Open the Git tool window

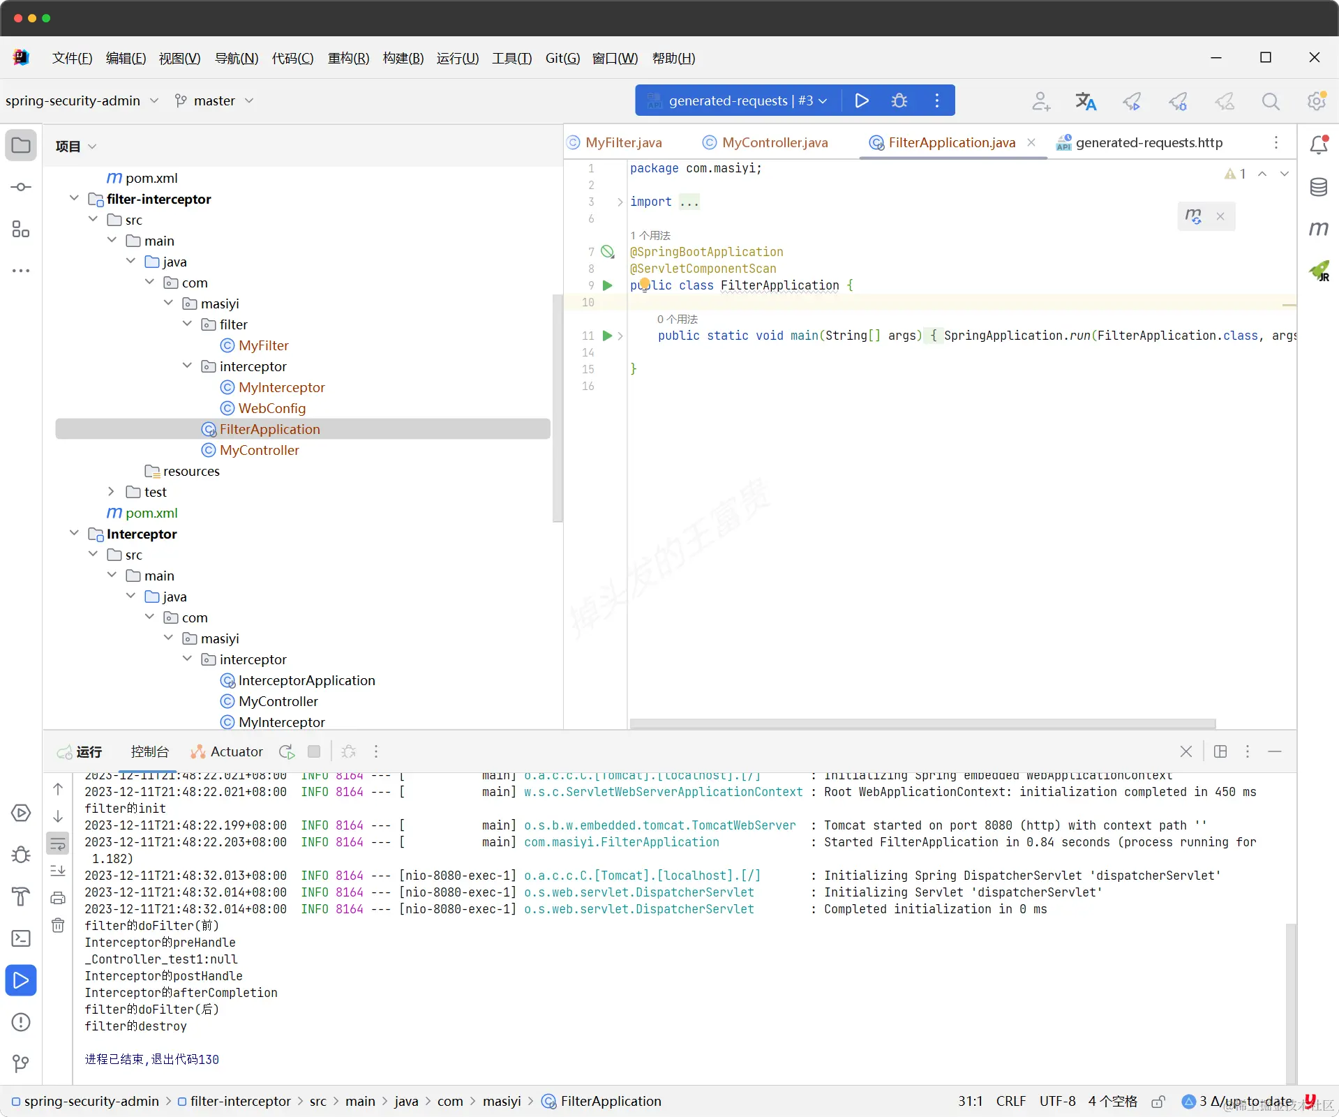tap(21, 1063)
